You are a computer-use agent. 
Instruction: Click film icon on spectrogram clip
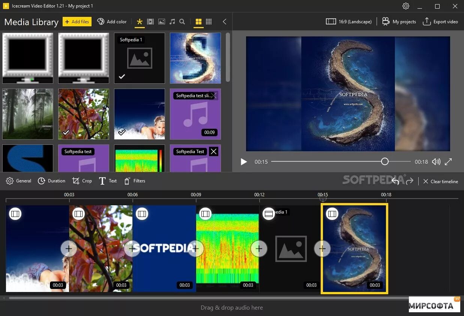(205, 214)
